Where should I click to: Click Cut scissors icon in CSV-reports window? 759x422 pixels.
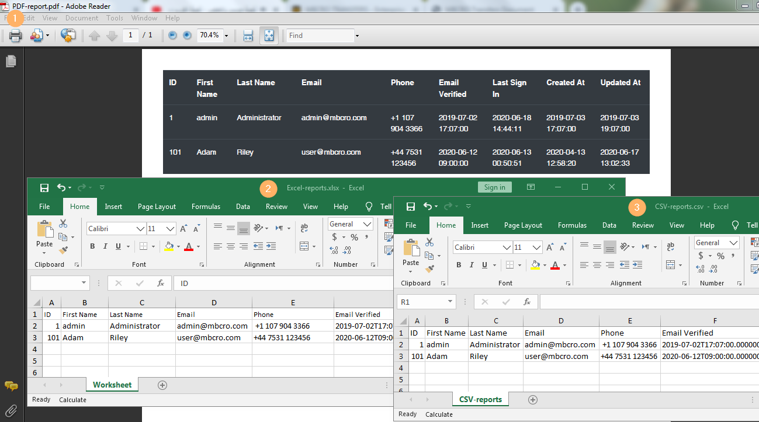pos(429,242)
